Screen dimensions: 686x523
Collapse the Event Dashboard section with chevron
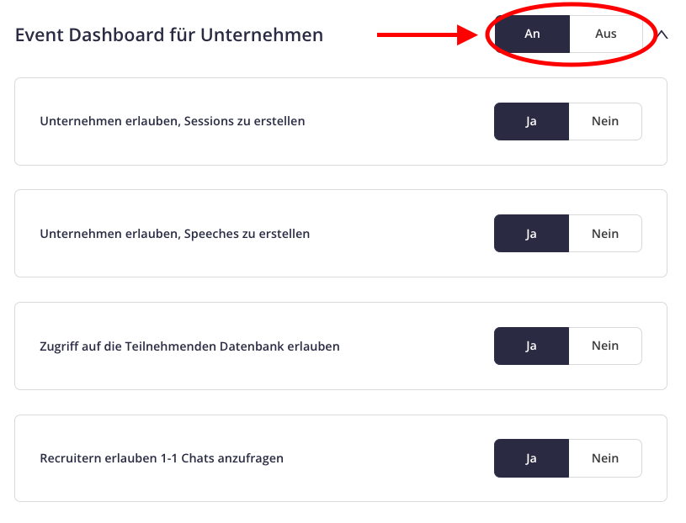[662, 34]
